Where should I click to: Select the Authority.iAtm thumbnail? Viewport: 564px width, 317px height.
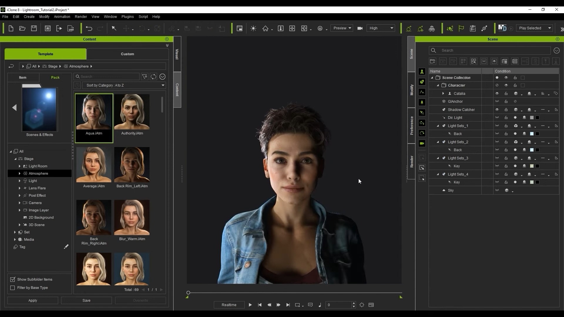click(132, 112)
